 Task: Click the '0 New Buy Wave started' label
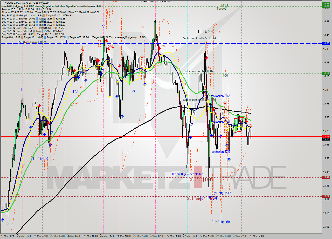coord(188,174)
